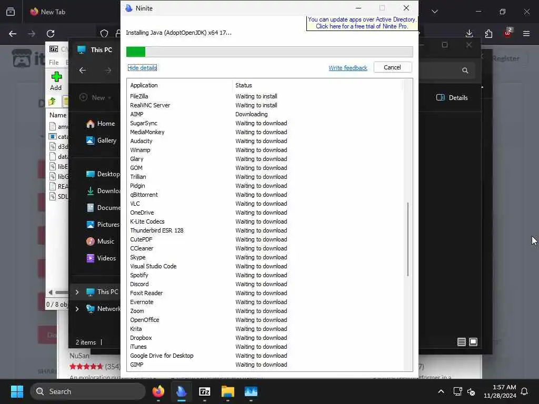Click the Name column header in 7-Zip

click(x=58, y=115)
